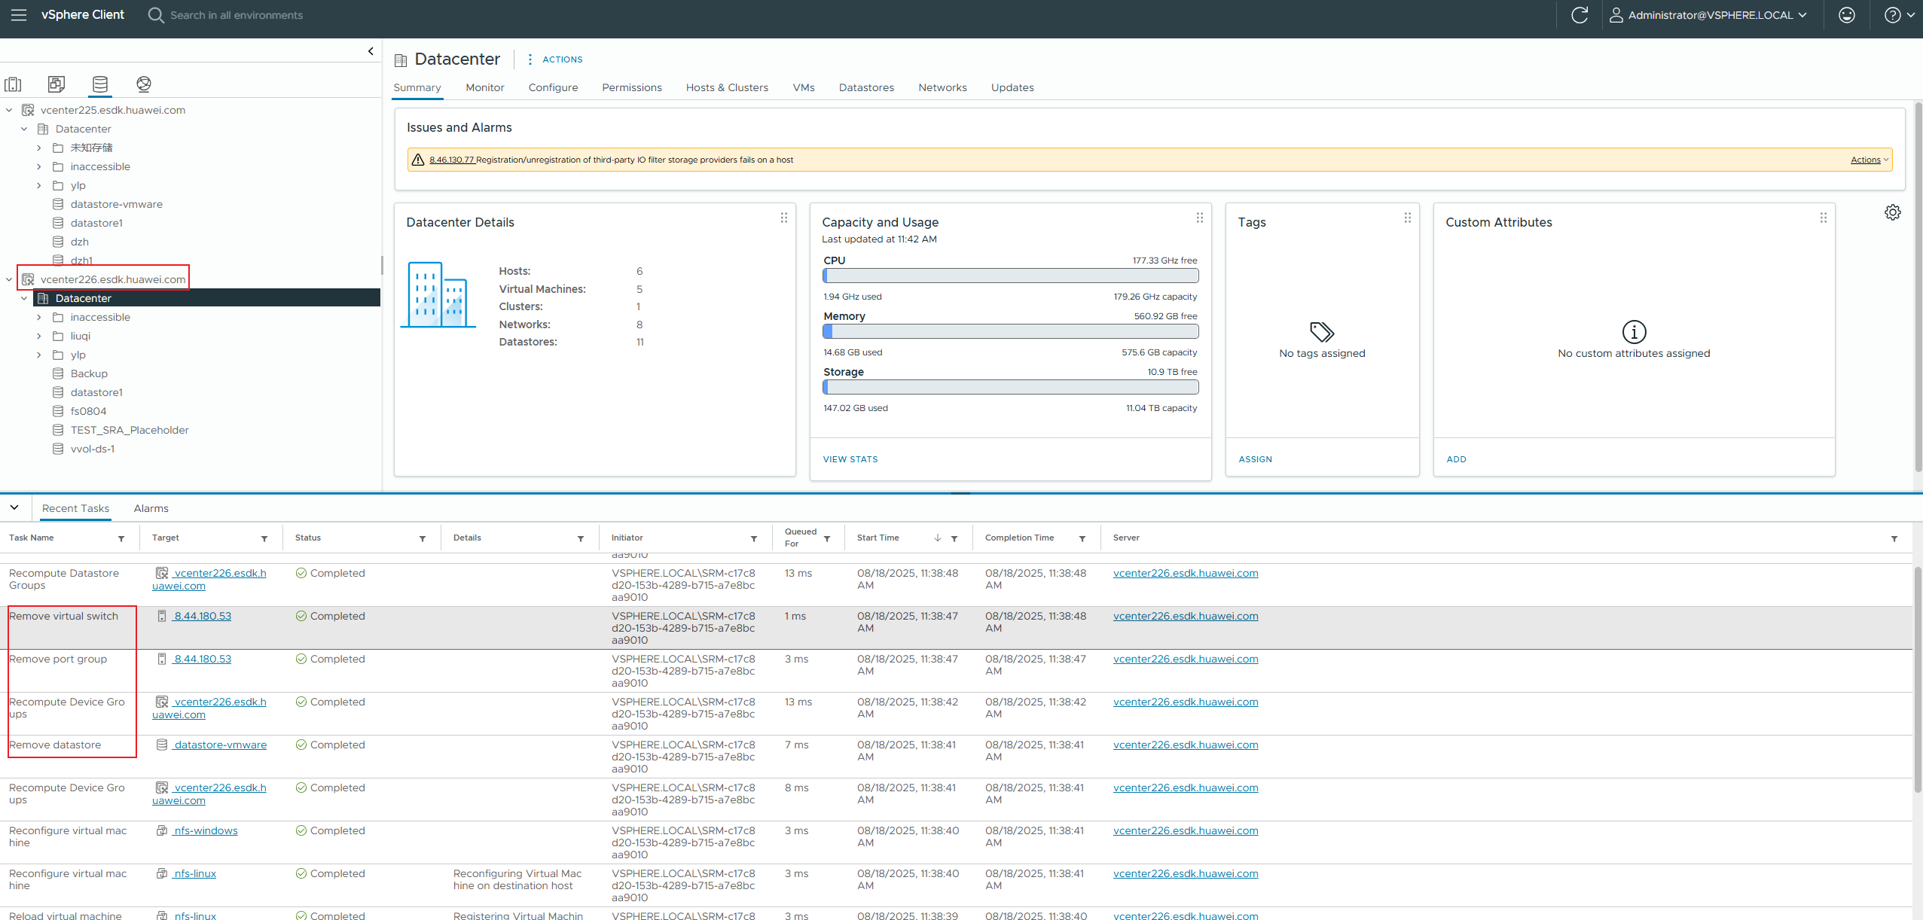Expand the 未知存储 folder
This screenshot has height=920, width=1923.
click(x=39, y=148)
